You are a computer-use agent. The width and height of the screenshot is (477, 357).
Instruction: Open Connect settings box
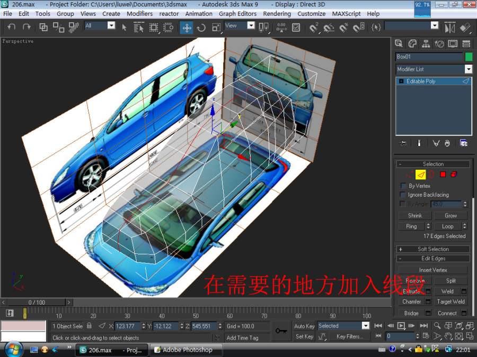click(x=464, y=313)
